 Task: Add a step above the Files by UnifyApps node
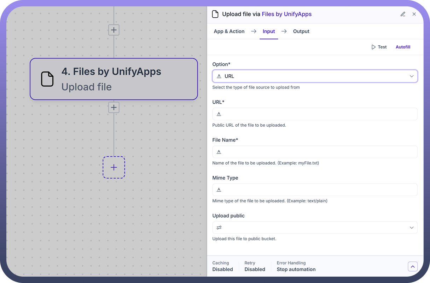coord(114,30)
